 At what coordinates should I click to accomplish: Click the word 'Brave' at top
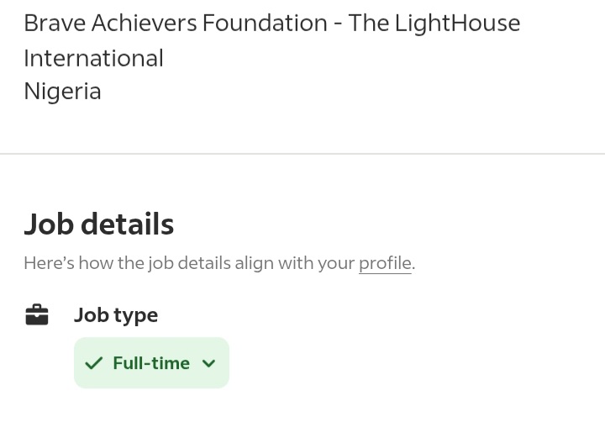55,24
